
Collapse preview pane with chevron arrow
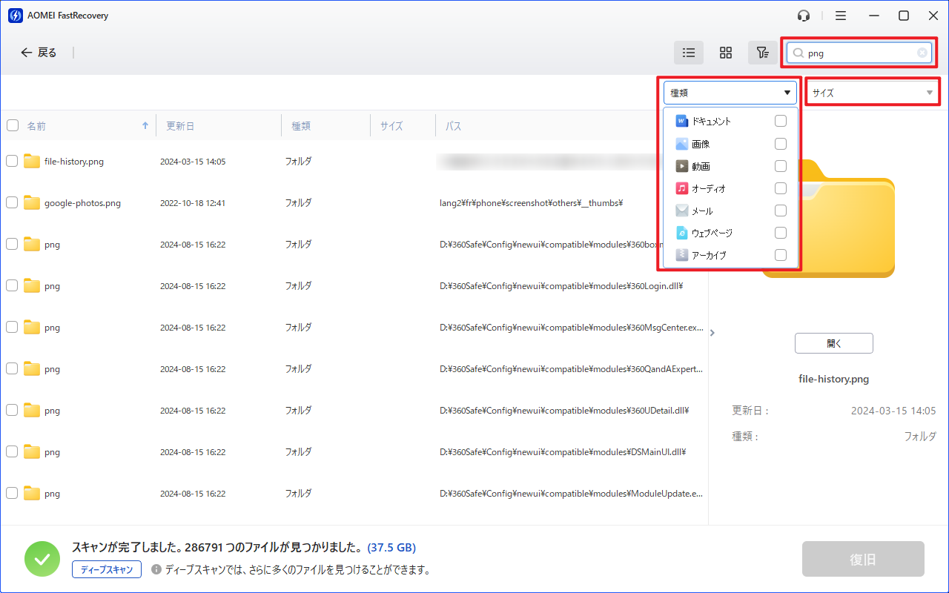(x=712, y=333)
